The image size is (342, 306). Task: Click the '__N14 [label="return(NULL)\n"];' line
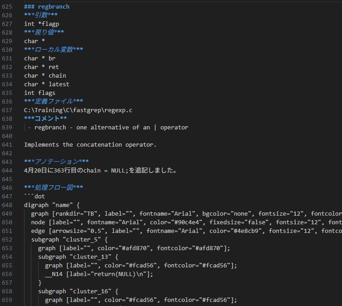click(99, 274)
